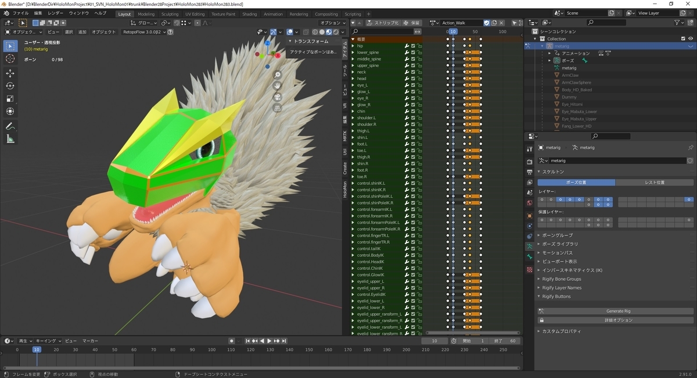Click the ストリップ化 button

point(383,23)
